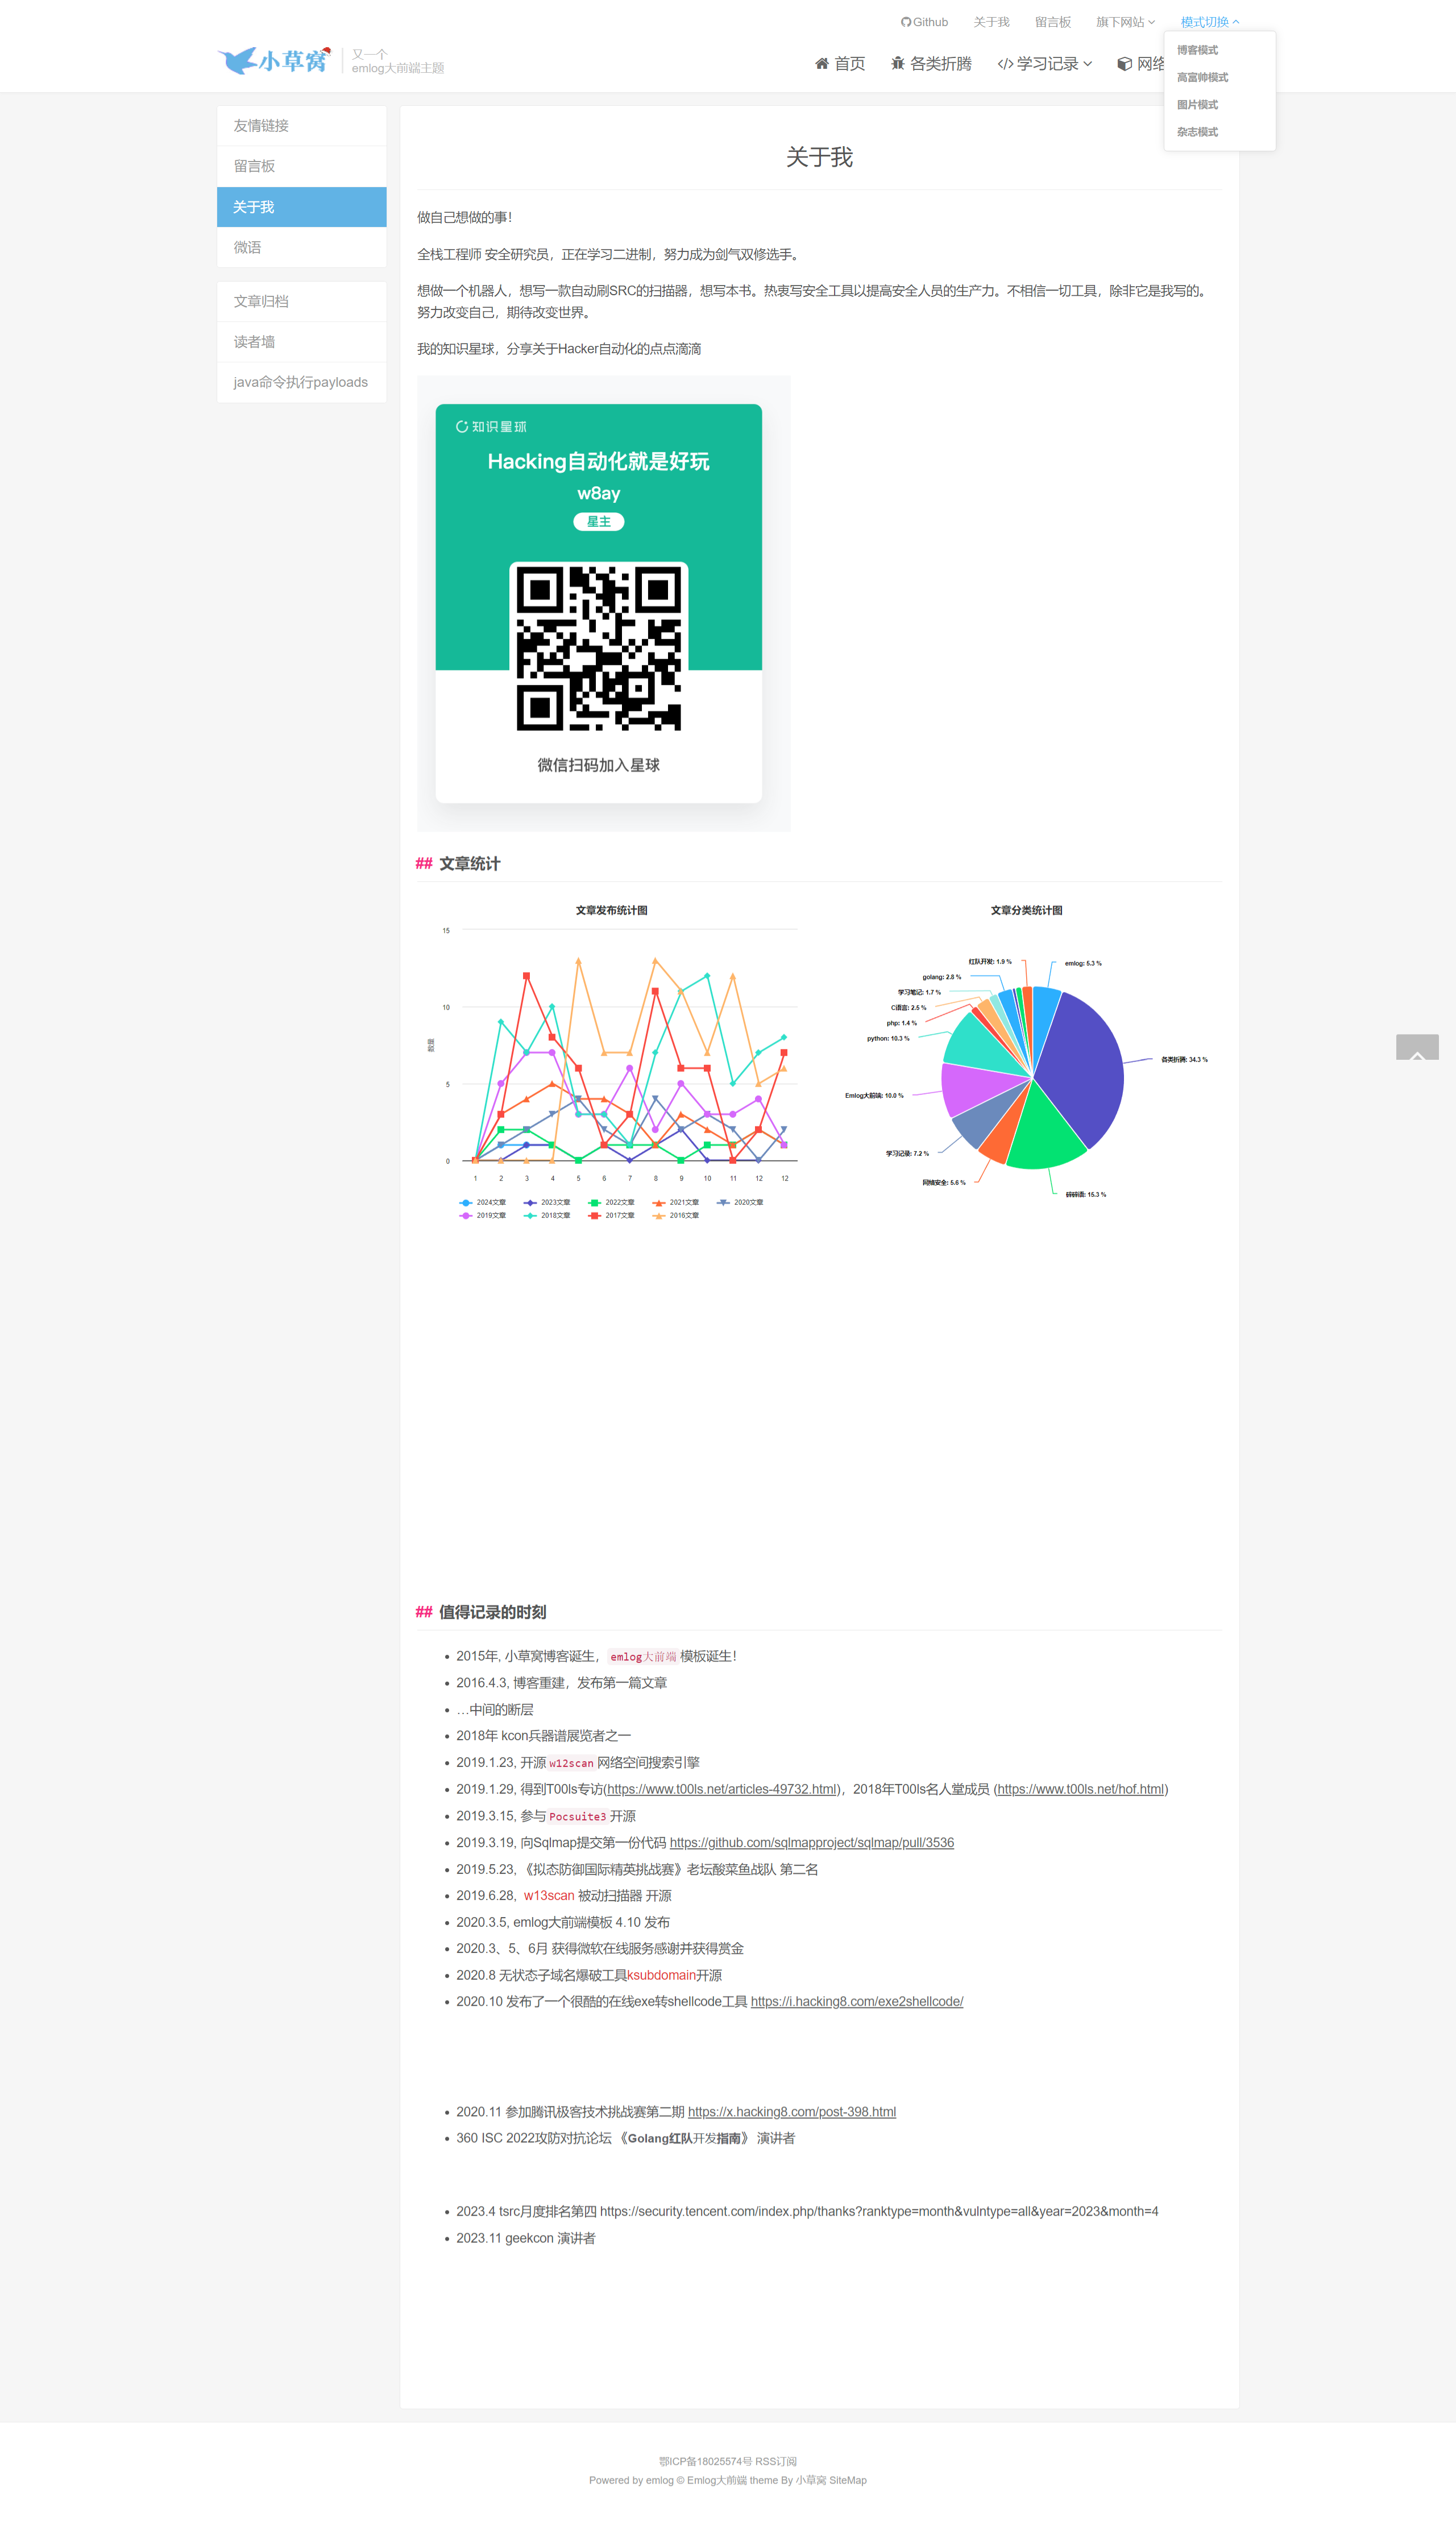
Task: Toggle the 2020文章 legend series
Action: (740, 1203)
